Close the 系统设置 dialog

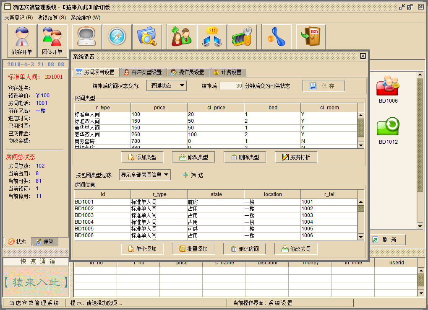click(363, 56)
